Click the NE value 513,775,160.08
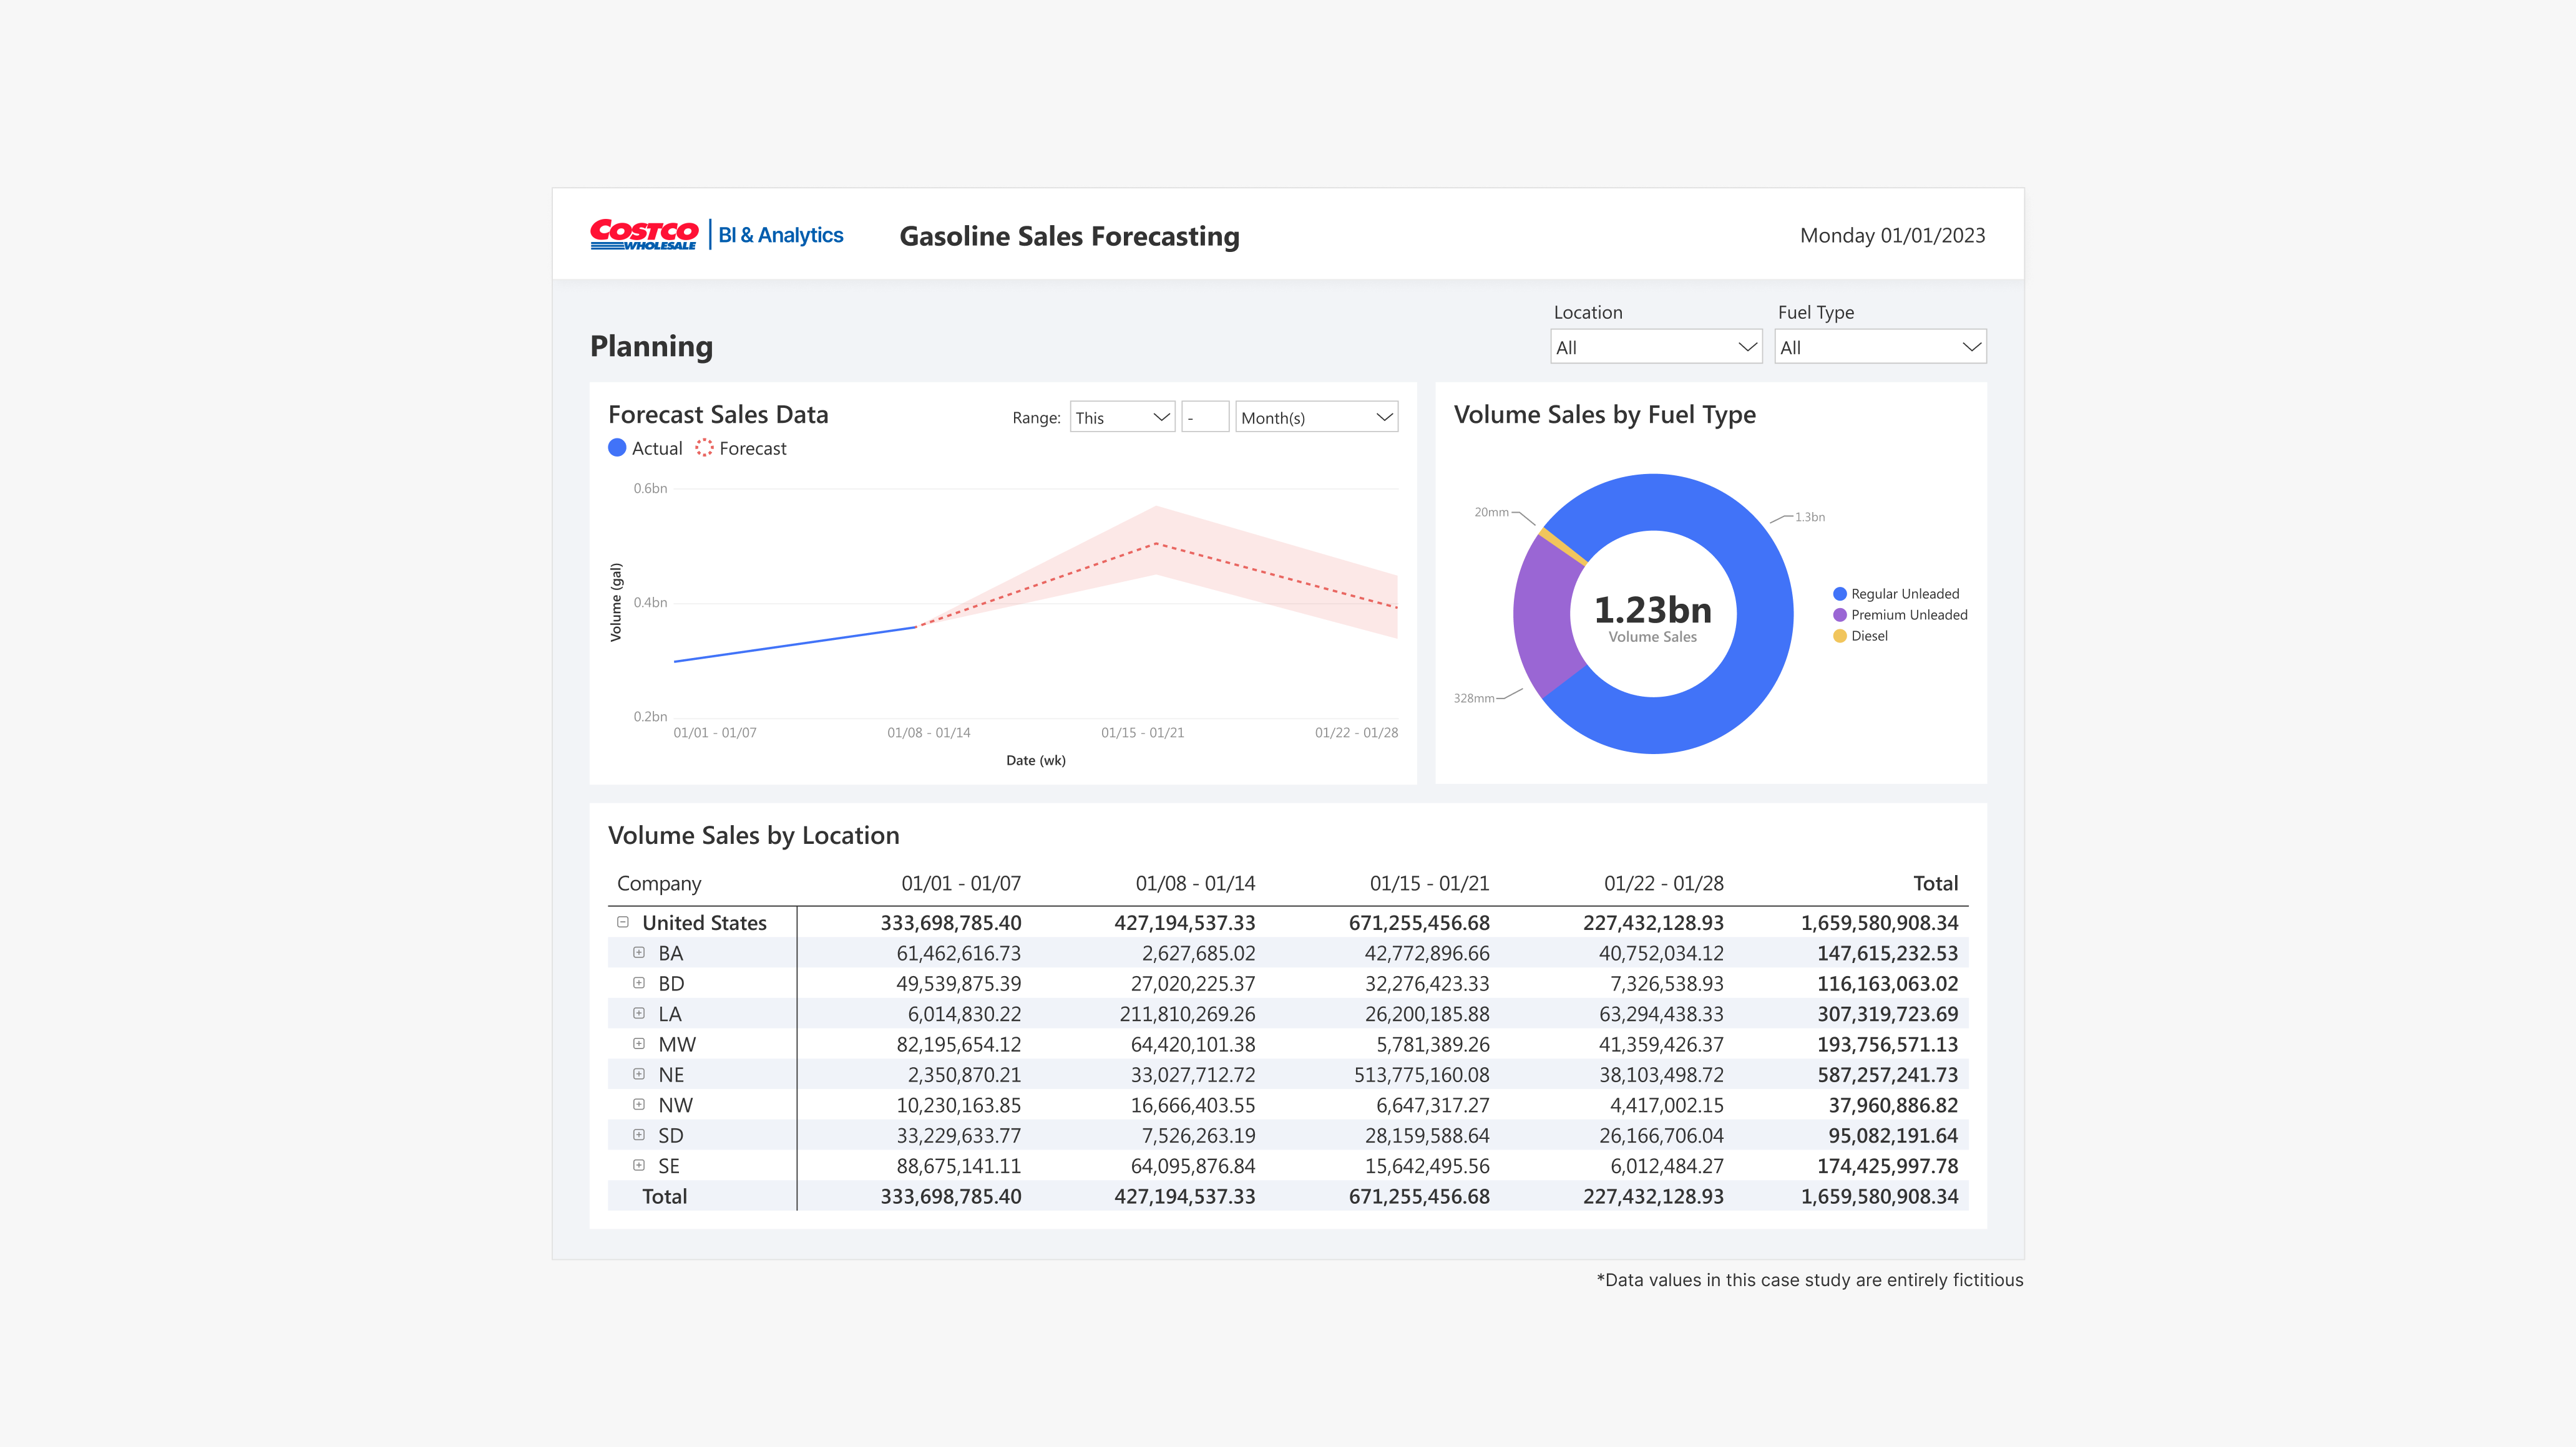 point(1421,1074)
